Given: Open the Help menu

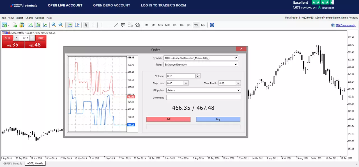Looking at the screenshot, I should [49, 18].
